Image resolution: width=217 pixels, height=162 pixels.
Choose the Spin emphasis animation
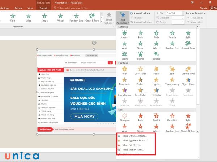click(x=172, y=71)
